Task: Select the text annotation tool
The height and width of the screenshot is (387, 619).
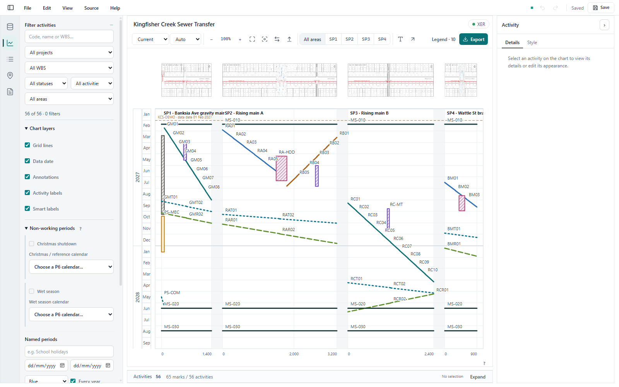Action: (x=400, y=39)
